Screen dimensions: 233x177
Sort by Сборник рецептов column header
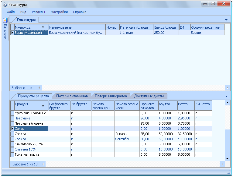pos(207,27)
